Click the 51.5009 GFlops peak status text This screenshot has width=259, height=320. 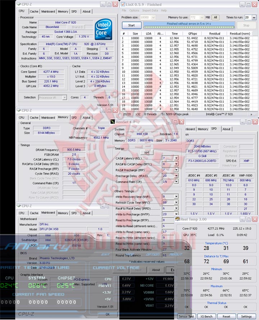pos(175,114)
